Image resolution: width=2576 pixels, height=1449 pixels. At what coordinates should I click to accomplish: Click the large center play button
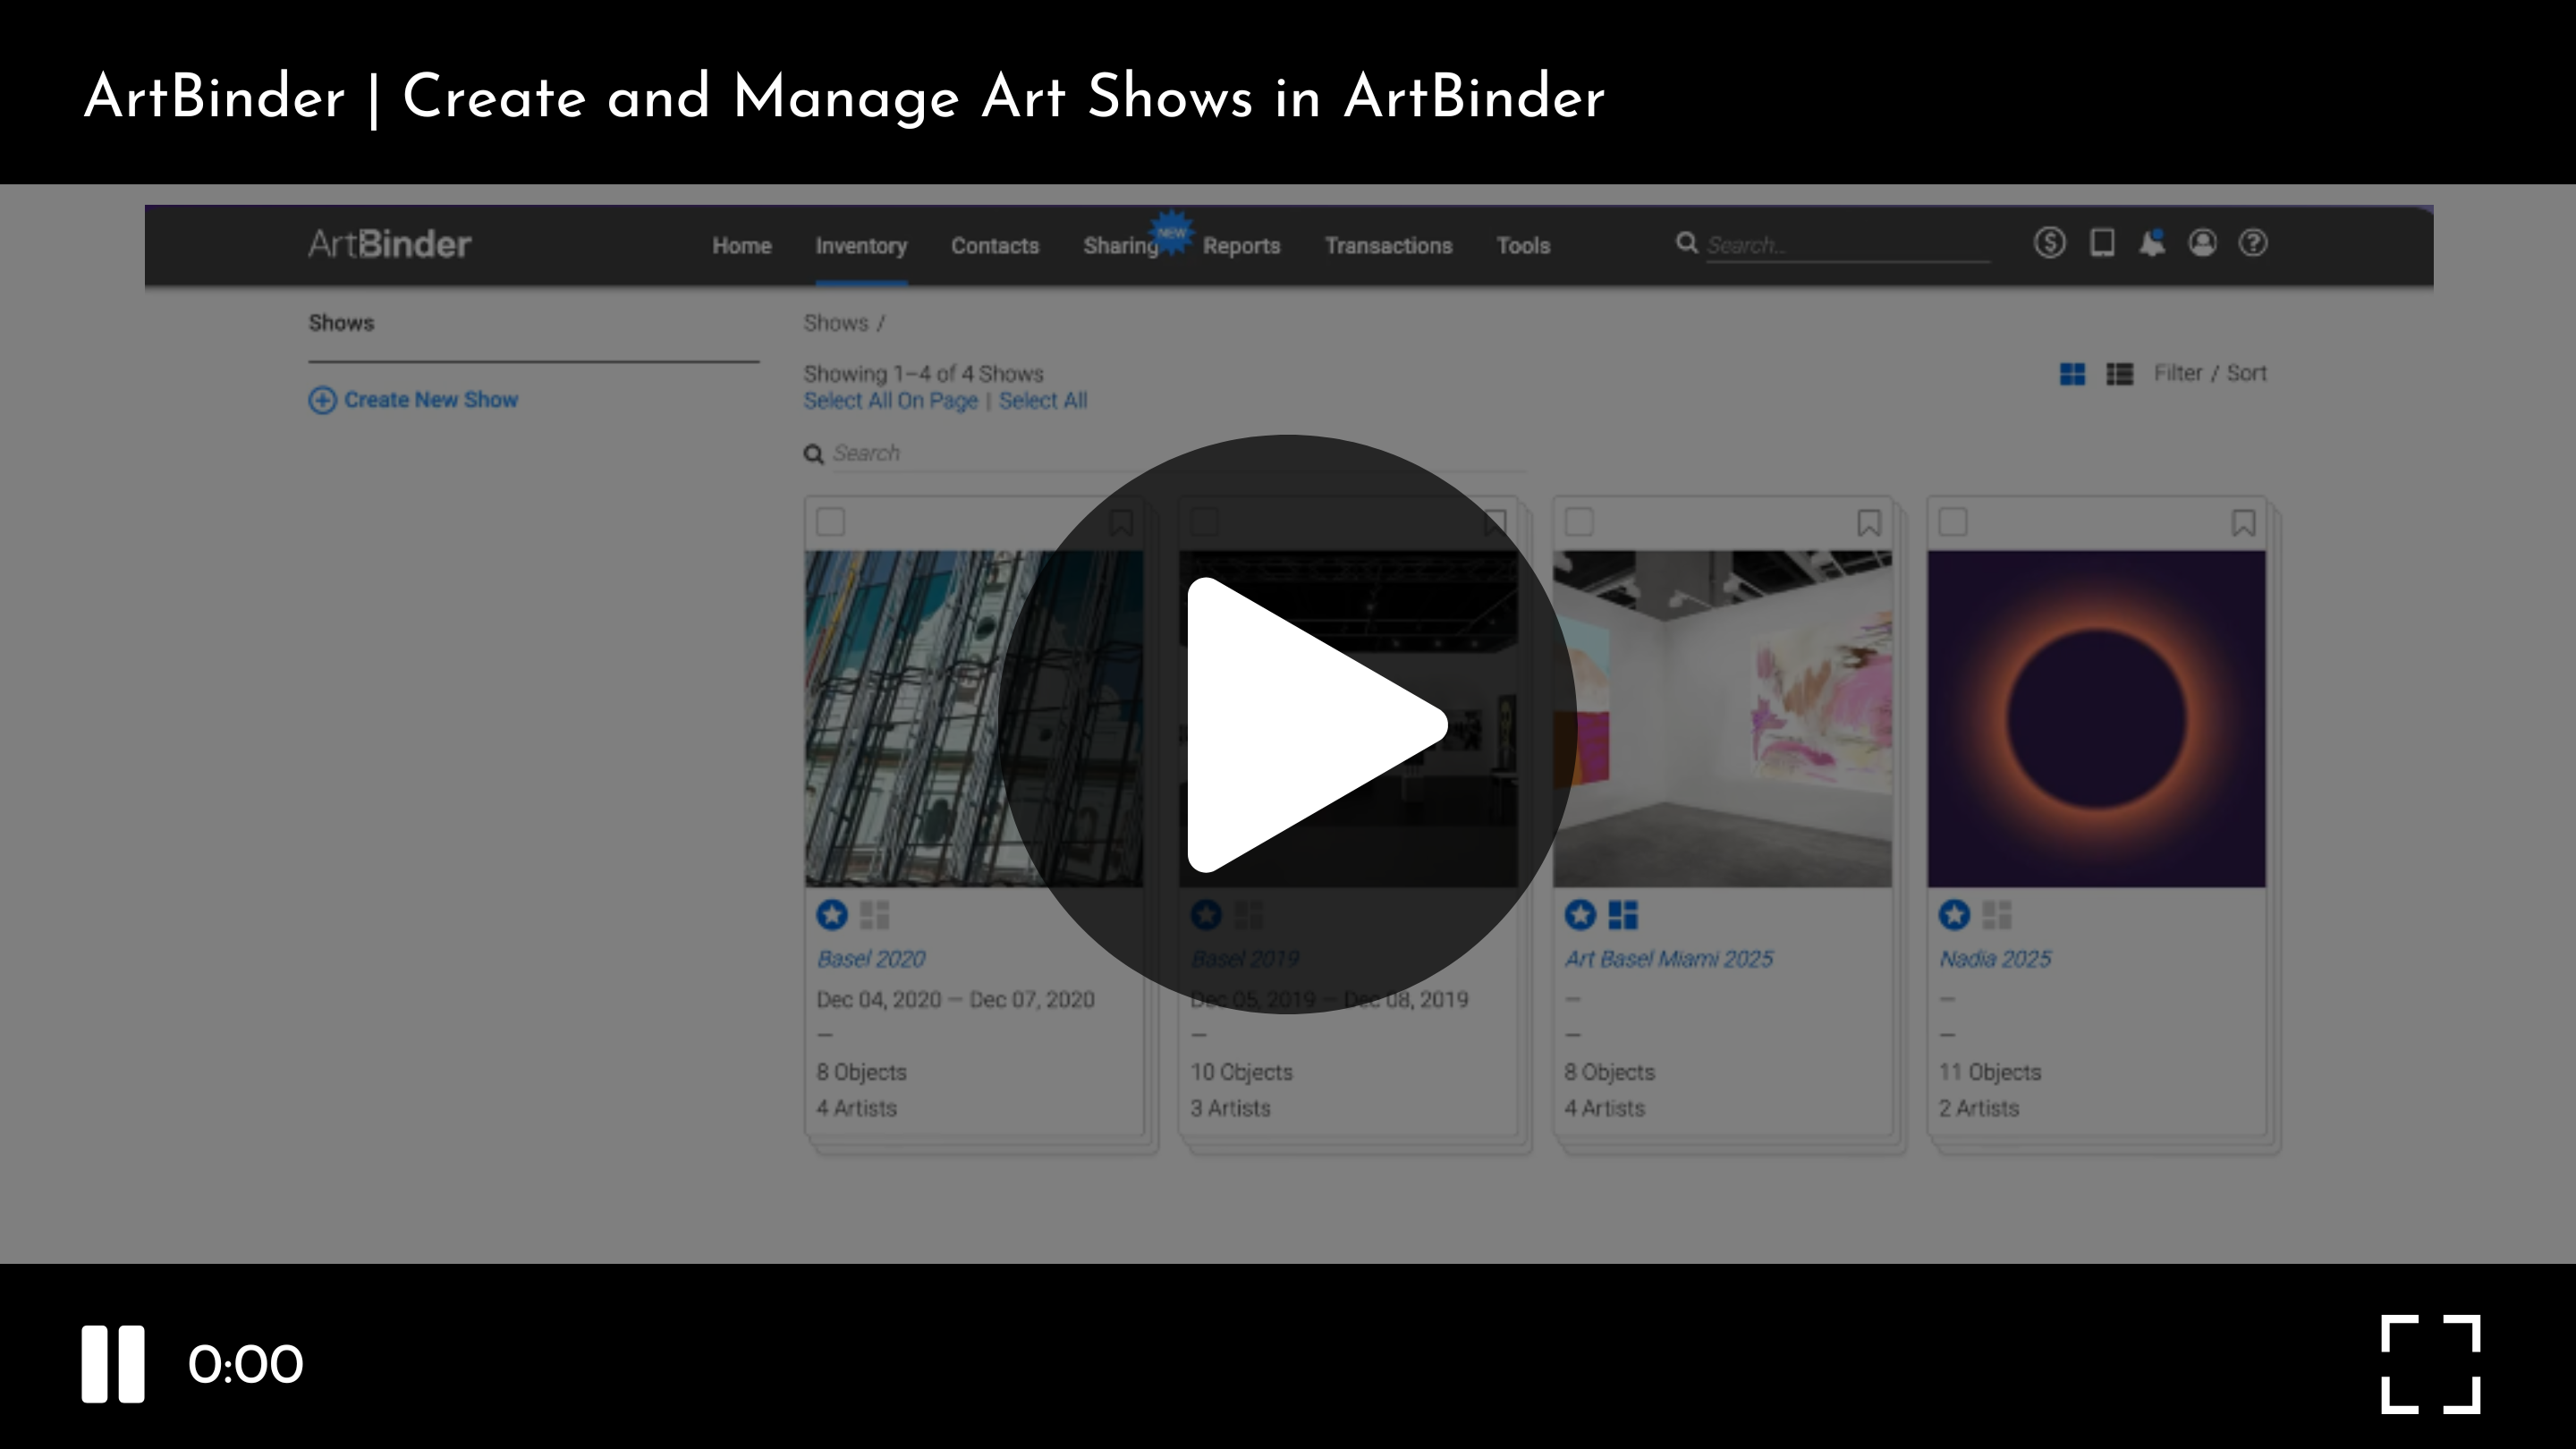(x=1288, y=724)
